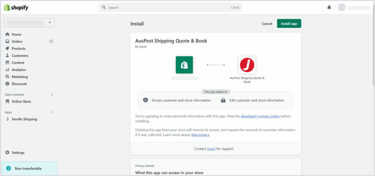Click the Shopify logo in header
This screenshot has height=176, width=375.
coord(16,7)
